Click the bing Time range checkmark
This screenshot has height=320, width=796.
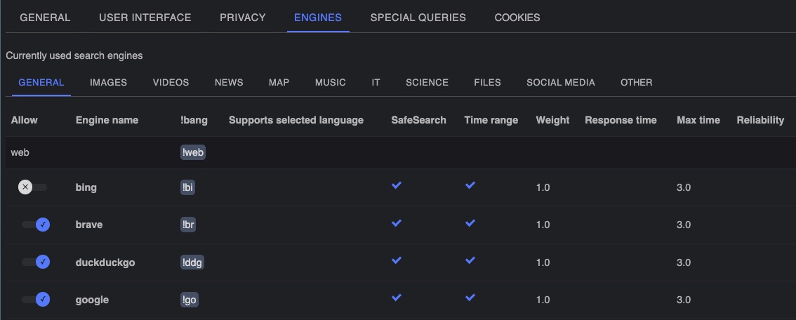(470, 185)
